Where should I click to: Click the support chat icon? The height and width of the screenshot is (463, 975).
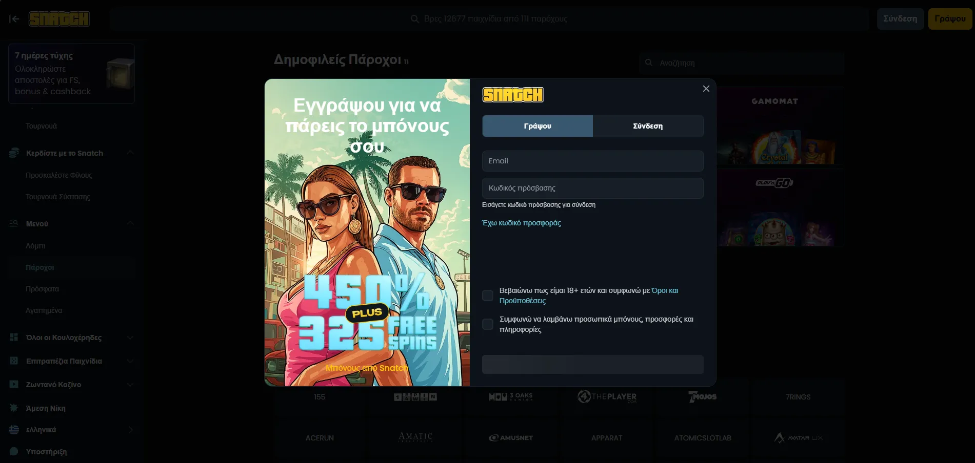click(x=14, y=452)
